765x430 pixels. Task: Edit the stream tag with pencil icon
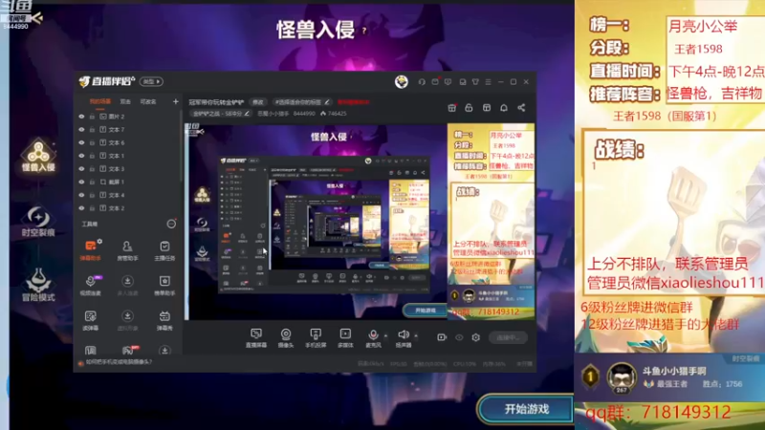point(327,102)
